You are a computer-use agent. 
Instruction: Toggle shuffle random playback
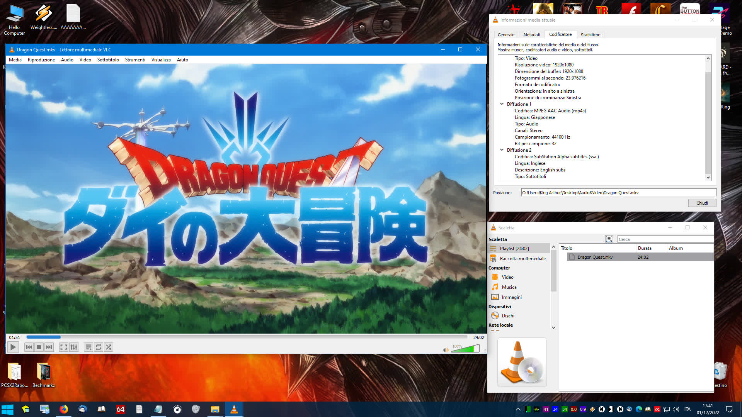(x=109, y=347)
